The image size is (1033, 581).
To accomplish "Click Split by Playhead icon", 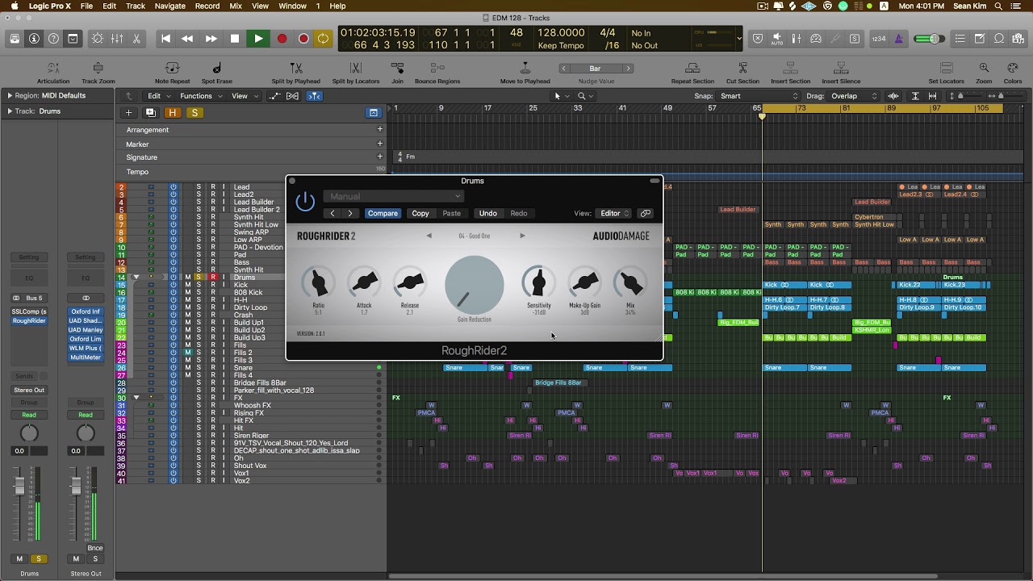I will pos(295,69).
